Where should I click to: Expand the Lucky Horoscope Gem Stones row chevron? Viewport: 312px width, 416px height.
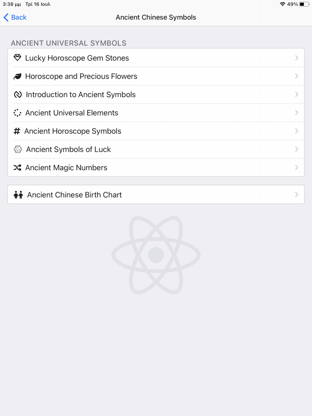296,57
